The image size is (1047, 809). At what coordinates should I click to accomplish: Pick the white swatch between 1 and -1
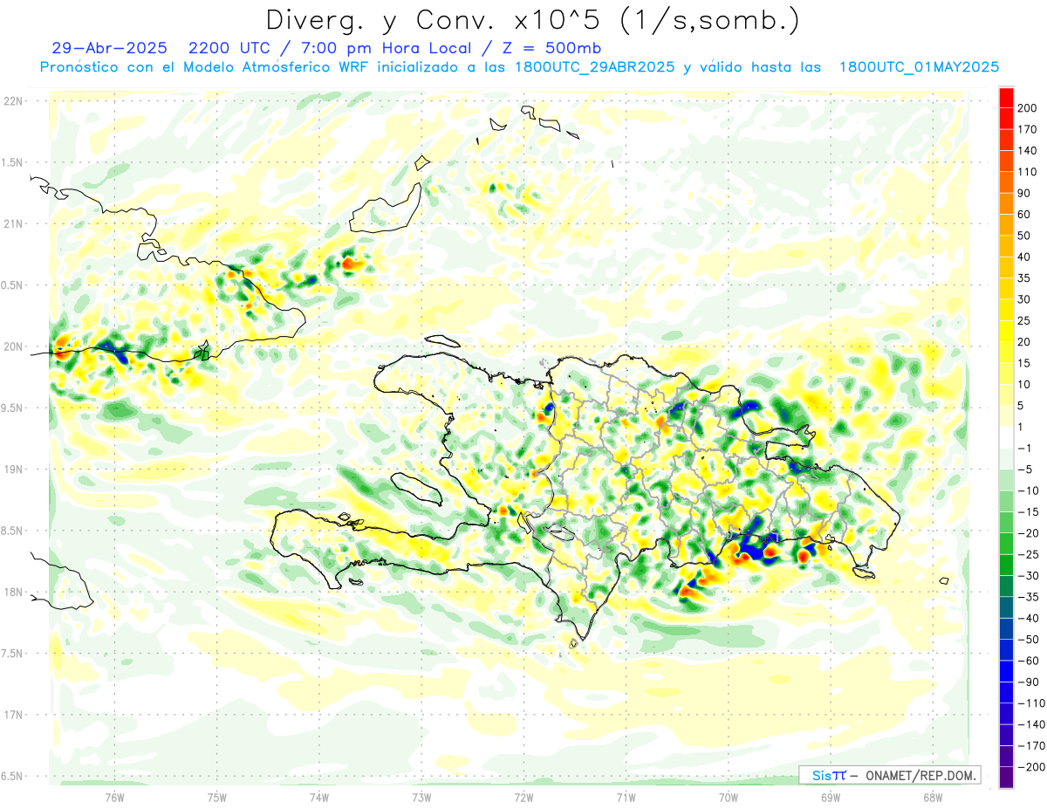1006,437
